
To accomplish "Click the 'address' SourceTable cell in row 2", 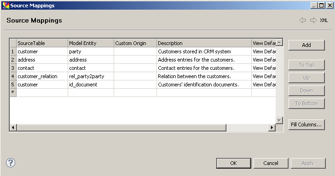I will click(x=42, y=60).
